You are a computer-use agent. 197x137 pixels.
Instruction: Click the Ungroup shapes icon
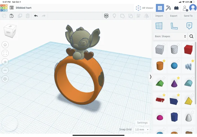(131, 16)
